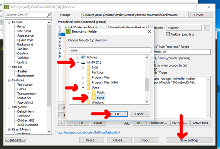The width and height of the screenshot is (220, 149).
Task: Click the Active tabs button
Action: (x=200, y=123)
